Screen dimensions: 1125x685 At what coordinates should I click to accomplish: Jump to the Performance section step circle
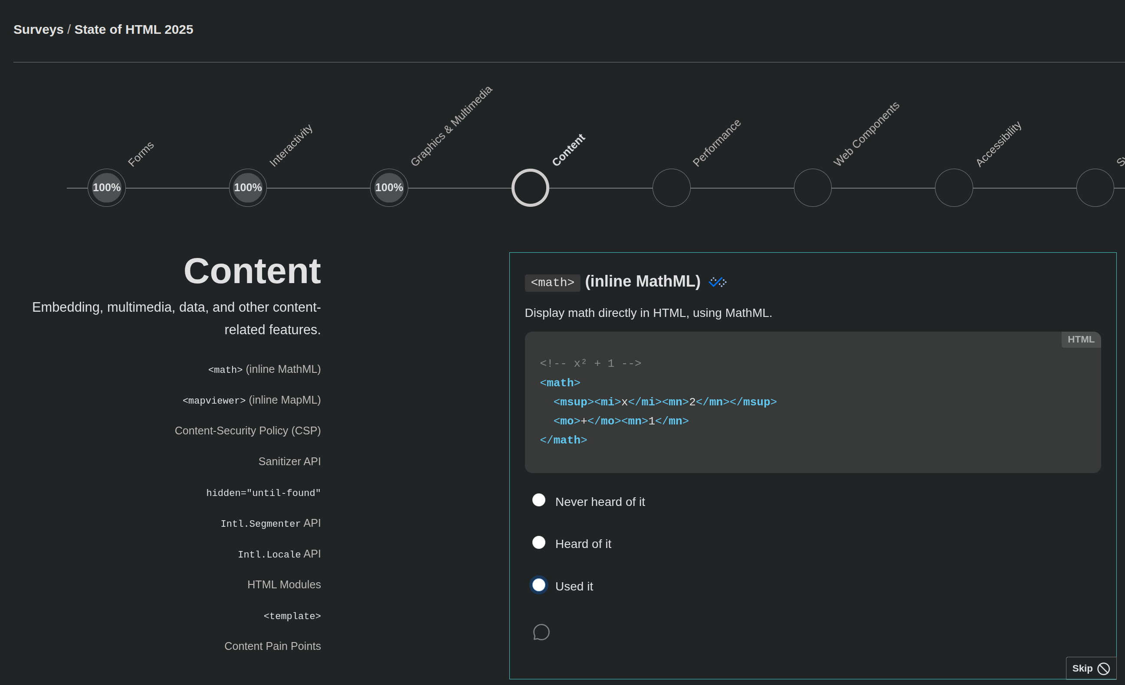[672, 188]
